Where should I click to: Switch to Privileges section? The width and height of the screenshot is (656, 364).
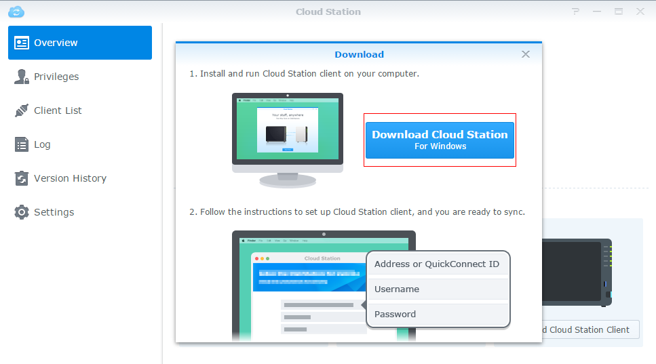pyautogui.click(x=56, y=77)
